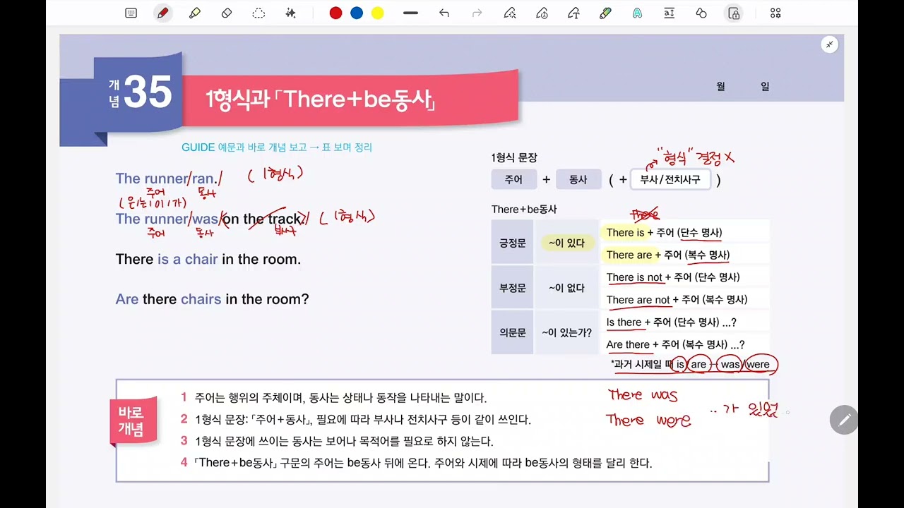This screenshot has width=904, height=508.
Task: Open the four-dot more tools menu
Action: tap(775, 13)
